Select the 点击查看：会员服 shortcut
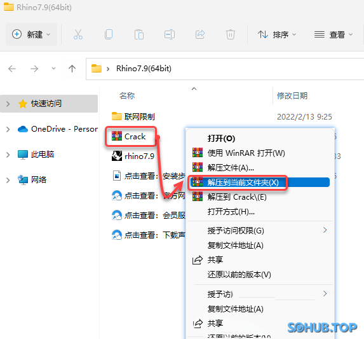Screen dimensions: 364x339 tap(149, 216)
